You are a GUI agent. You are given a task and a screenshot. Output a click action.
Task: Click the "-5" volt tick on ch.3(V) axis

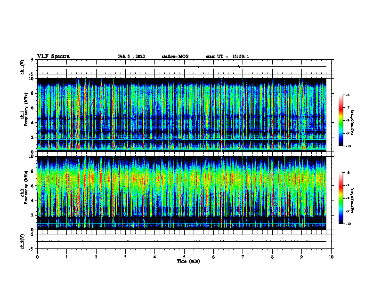coord(32,249)
